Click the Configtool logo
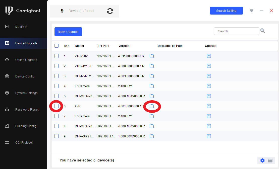279x169 pixels. click(x=22, y=11)
